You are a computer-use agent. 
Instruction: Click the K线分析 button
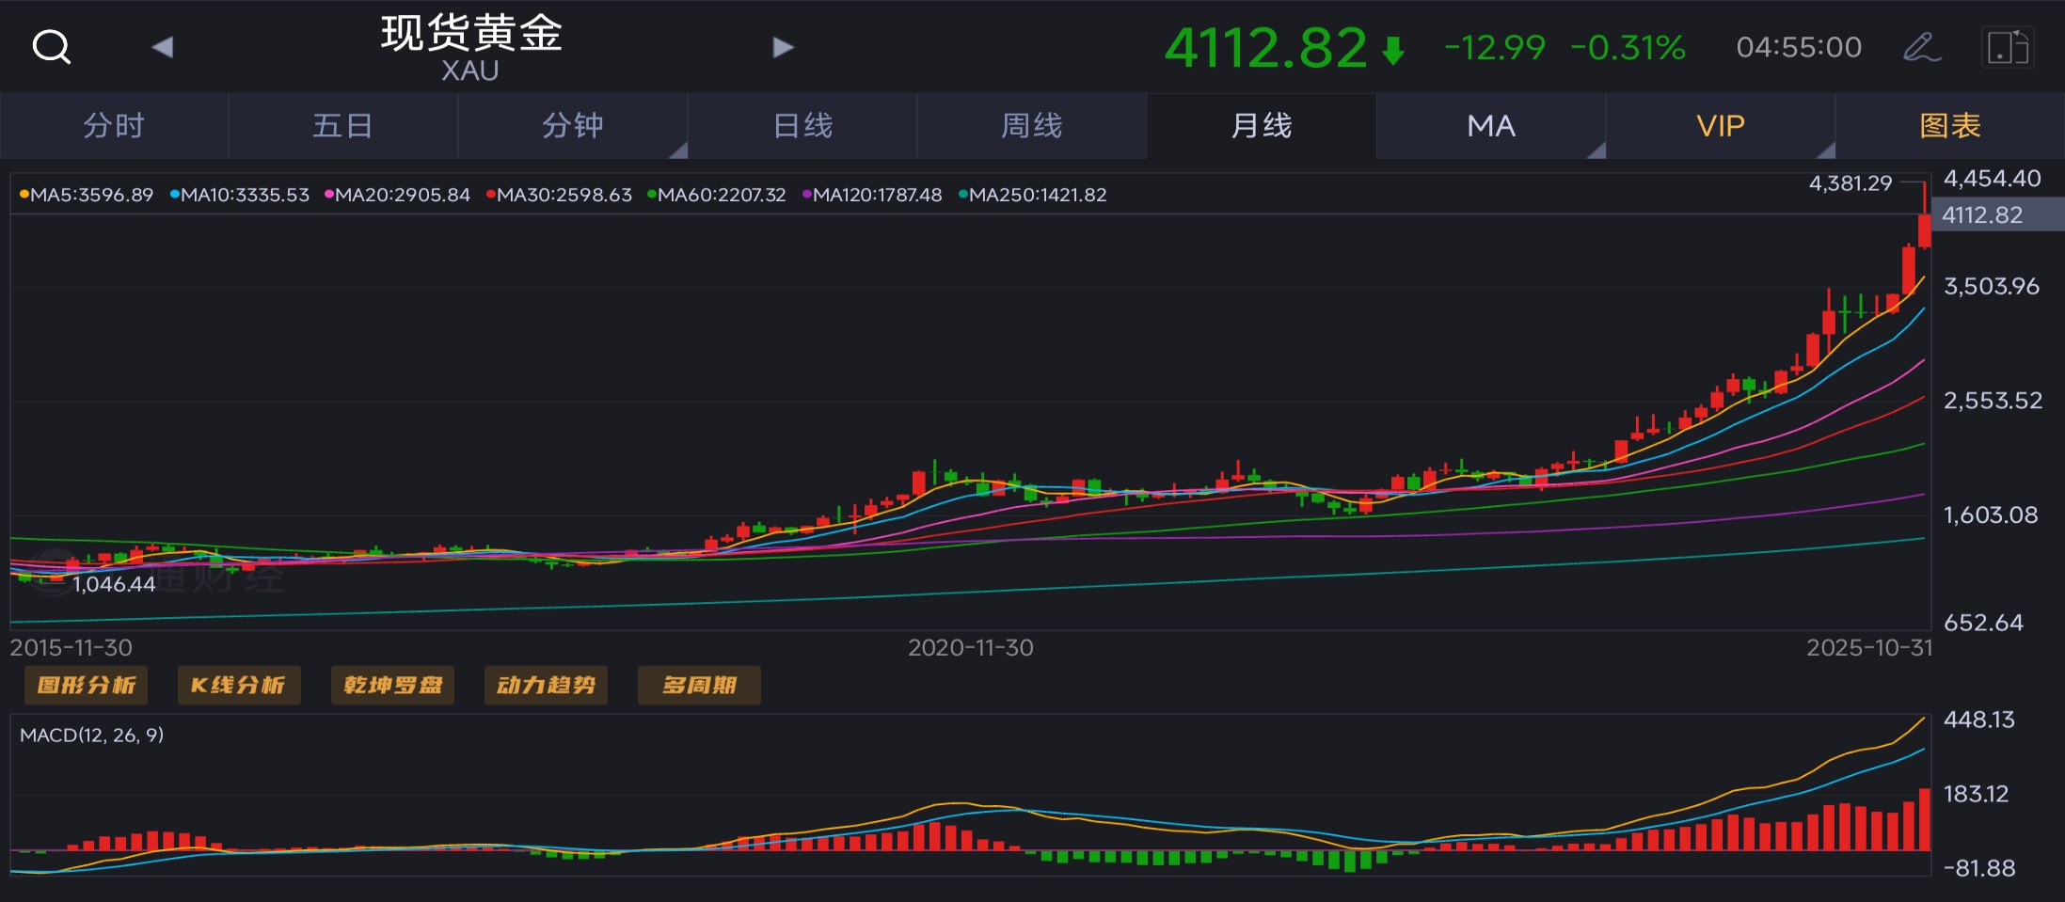[x=239, y=685]
